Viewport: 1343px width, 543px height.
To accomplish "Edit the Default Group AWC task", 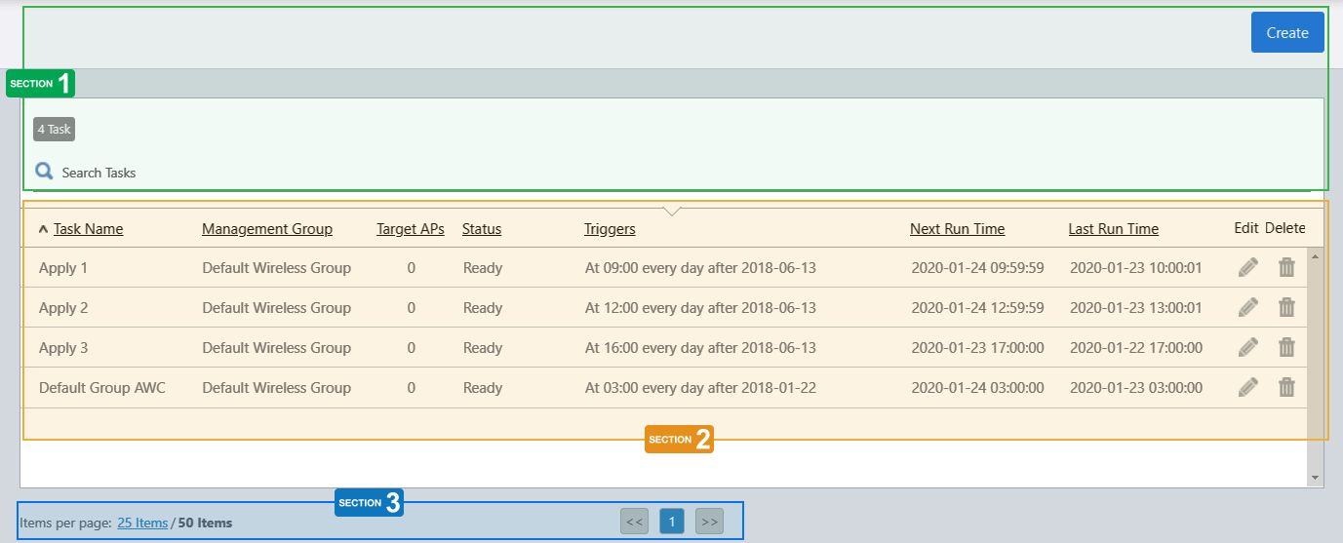I will (x=1247, y=388).
